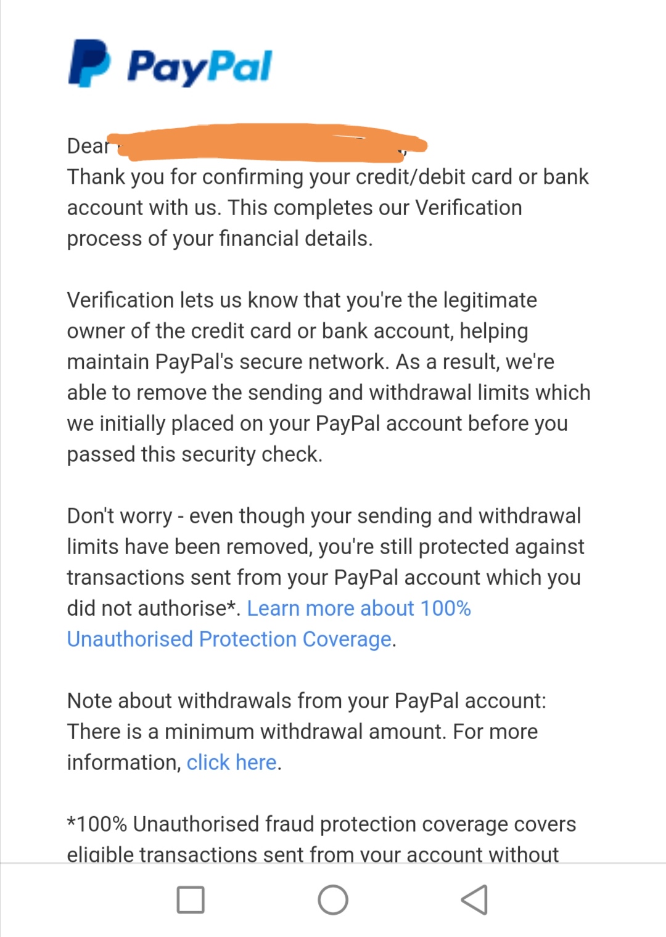Tap the '*100% Unauthorised fraud protection' footnote
666x937 pixels.
321,824
